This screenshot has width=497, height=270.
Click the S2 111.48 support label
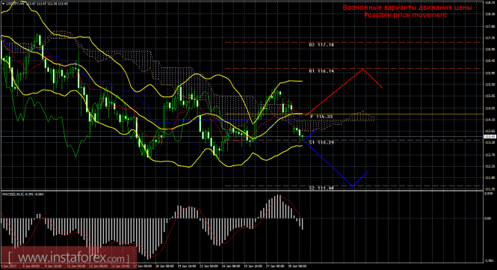[321, 188]
